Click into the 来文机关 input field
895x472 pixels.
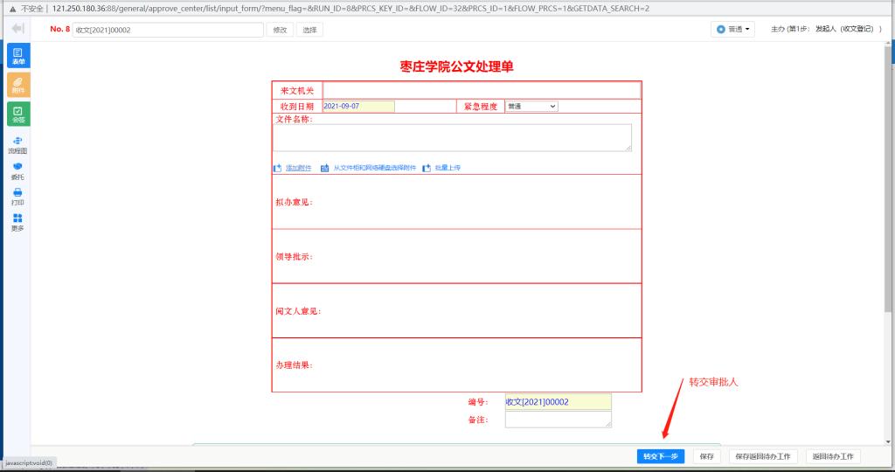pyautogui.click(x=482, y=90)
